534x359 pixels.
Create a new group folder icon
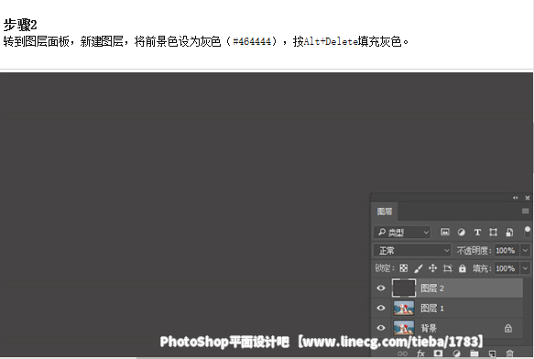click(x=474, y=354)
